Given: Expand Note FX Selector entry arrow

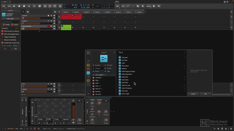Looking at the screenshot, I should [x=184, y=88].
